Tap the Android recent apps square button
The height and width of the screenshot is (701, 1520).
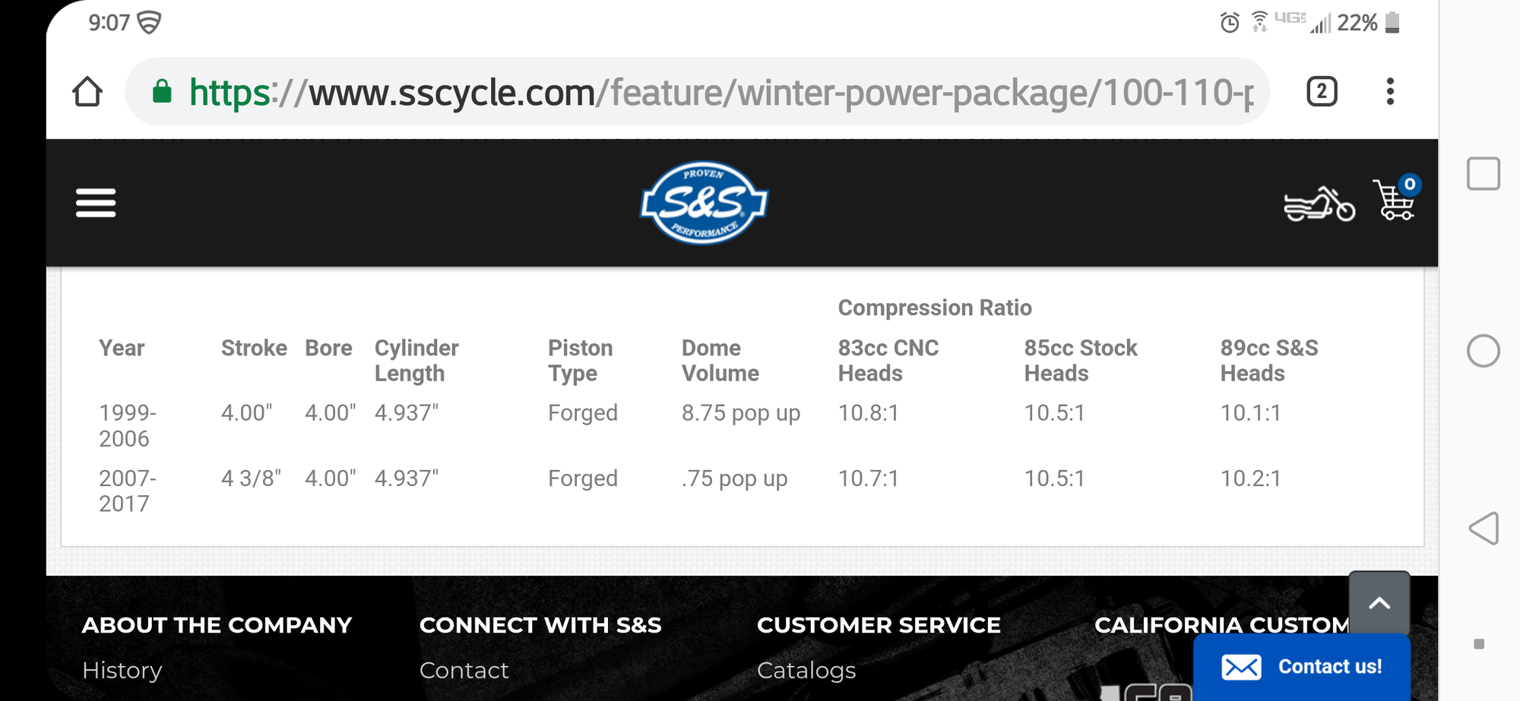(1483, 174)
